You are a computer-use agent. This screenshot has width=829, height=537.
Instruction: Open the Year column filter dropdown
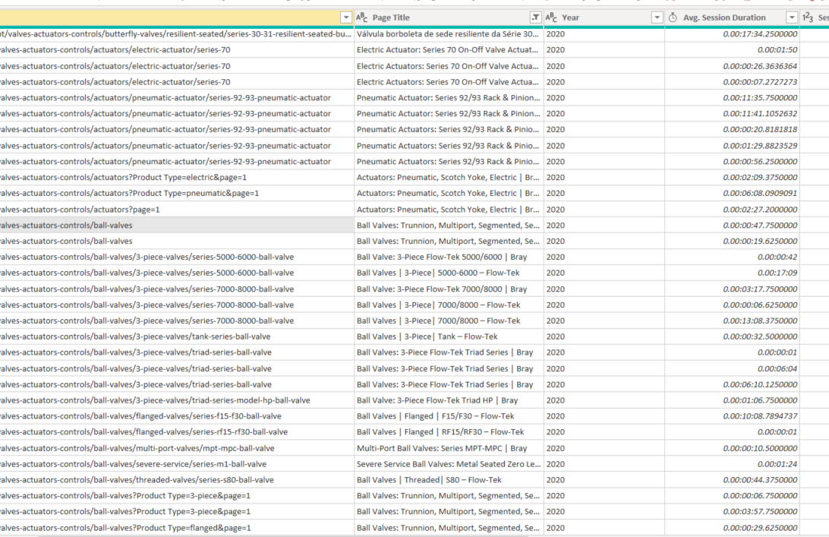coord(657,17)
